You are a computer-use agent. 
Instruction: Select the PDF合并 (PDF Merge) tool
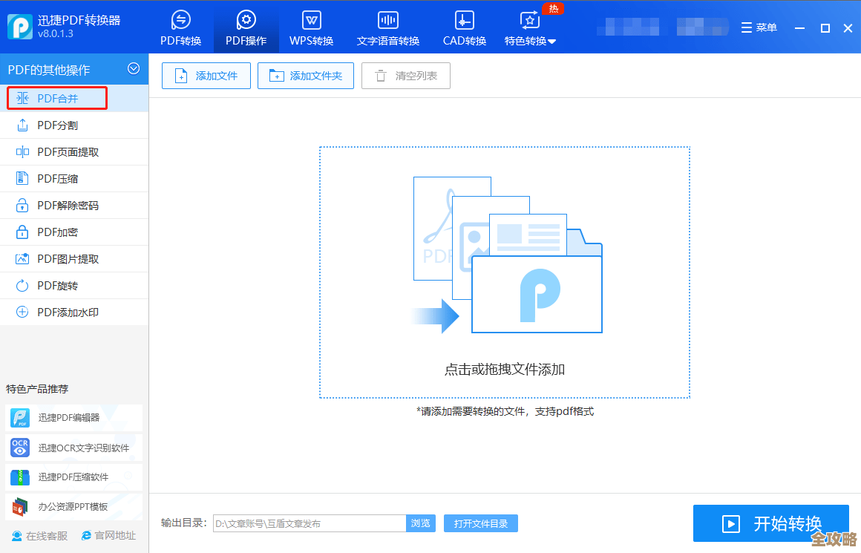57,98
